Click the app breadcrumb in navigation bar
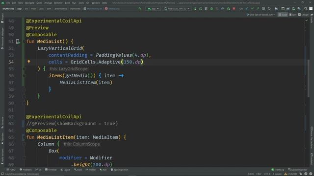The height and width of the screenshot is (176, 314). coord(20,9)
